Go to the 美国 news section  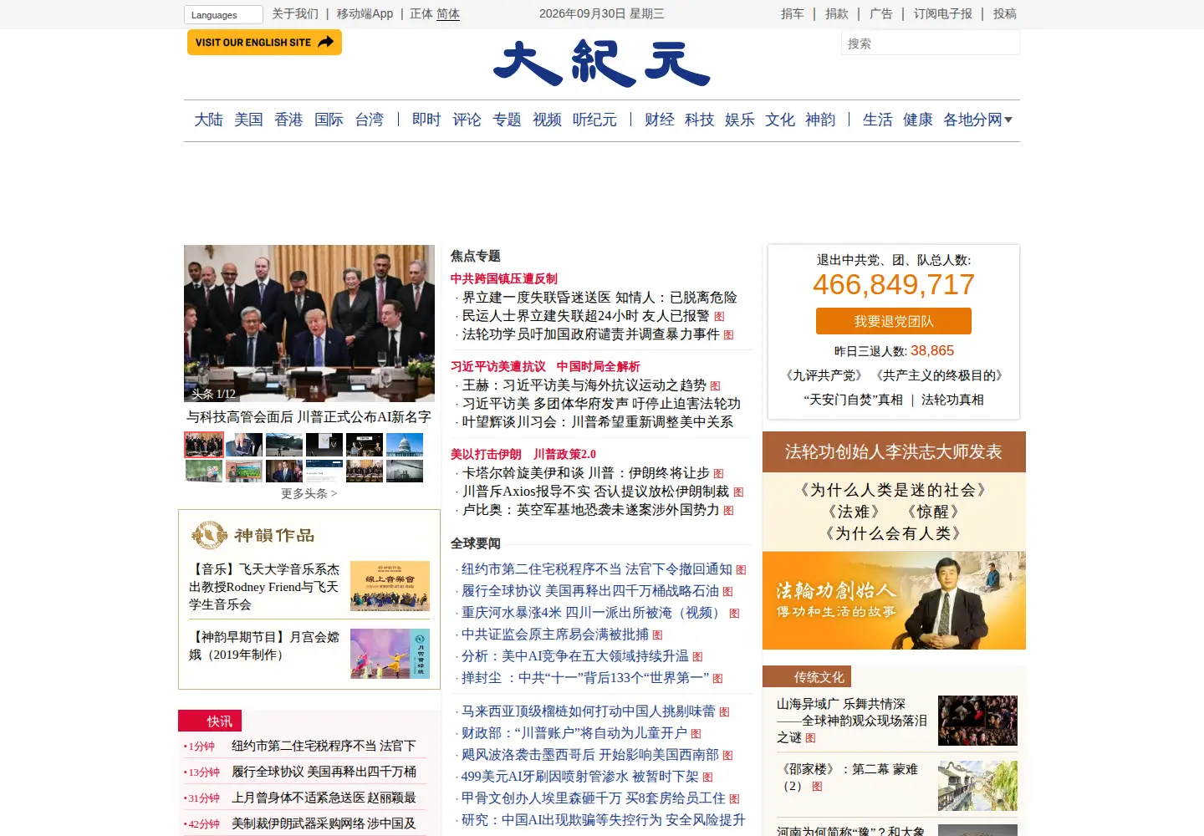pos(248,120)
